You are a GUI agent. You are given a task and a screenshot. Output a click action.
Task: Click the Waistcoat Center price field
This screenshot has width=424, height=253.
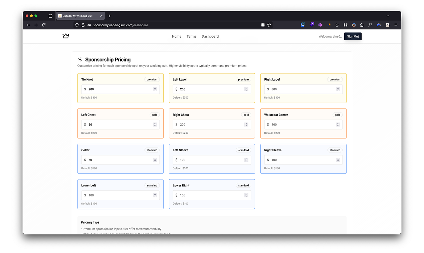[x=303, y=125]
